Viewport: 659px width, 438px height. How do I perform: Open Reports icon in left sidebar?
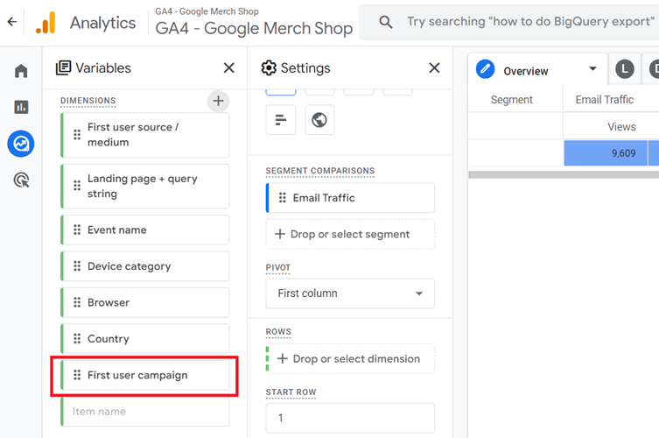coord(21,107)
